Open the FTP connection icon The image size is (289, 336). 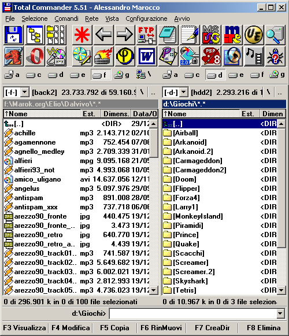(146, 35)
